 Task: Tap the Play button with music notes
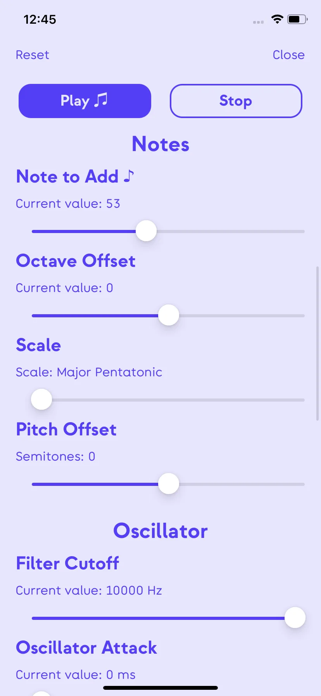coord(85,101)
